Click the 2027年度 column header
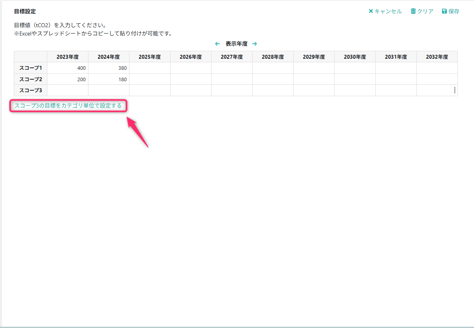474x328 pixels. (x=232, y=57)
